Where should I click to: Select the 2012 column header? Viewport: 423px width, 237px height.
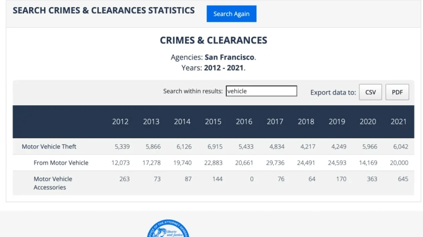point(121,121)
